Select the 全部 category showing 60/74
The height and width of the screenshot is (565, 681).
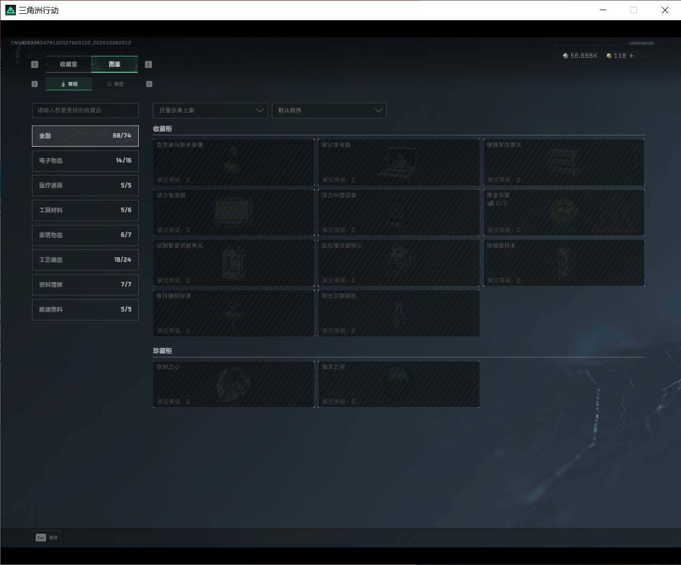click(x=85, y=136)
